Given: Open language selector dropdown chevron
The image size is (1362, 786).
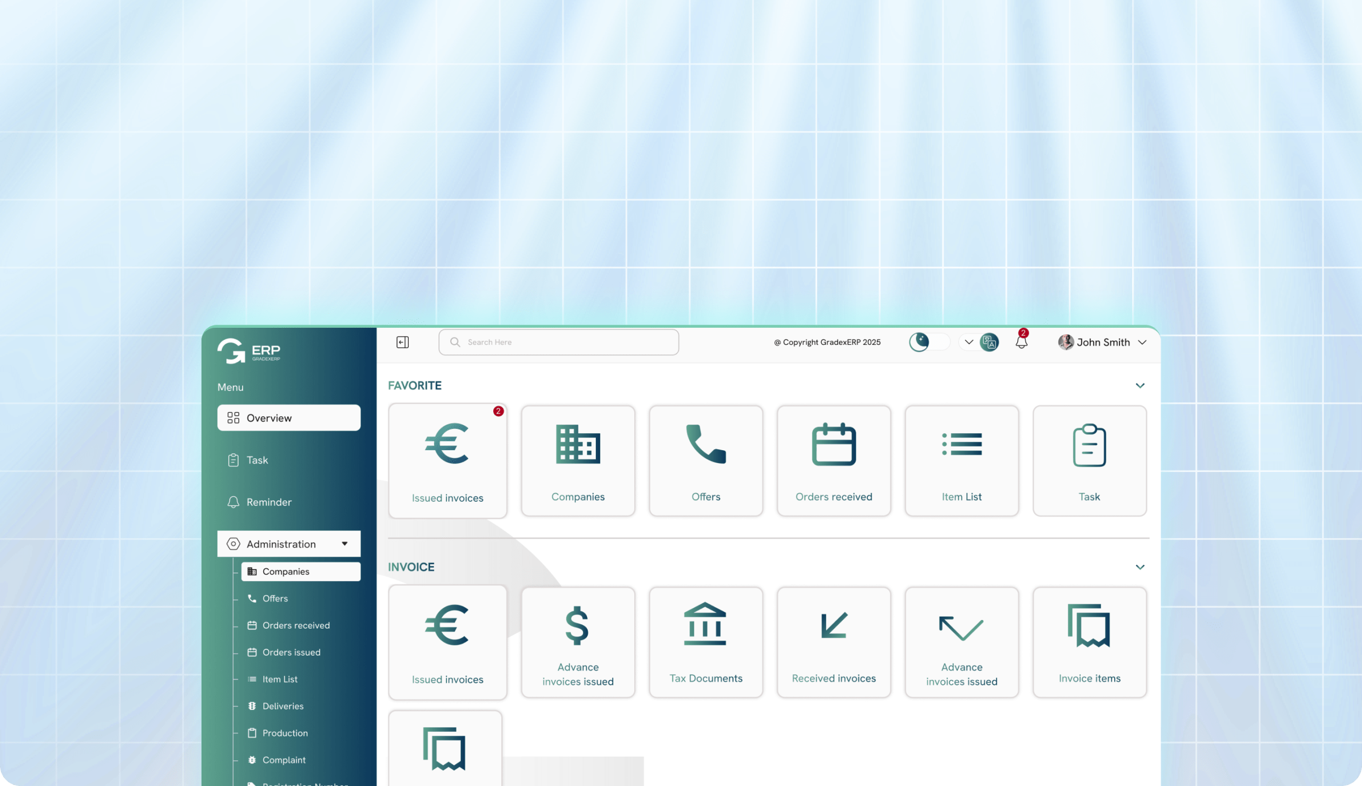Looking at the screenshot, I should [969, 342].
